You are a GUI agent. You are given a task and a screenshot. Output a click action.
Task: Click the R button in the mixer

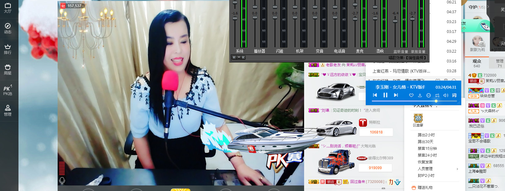click(234, 58)
